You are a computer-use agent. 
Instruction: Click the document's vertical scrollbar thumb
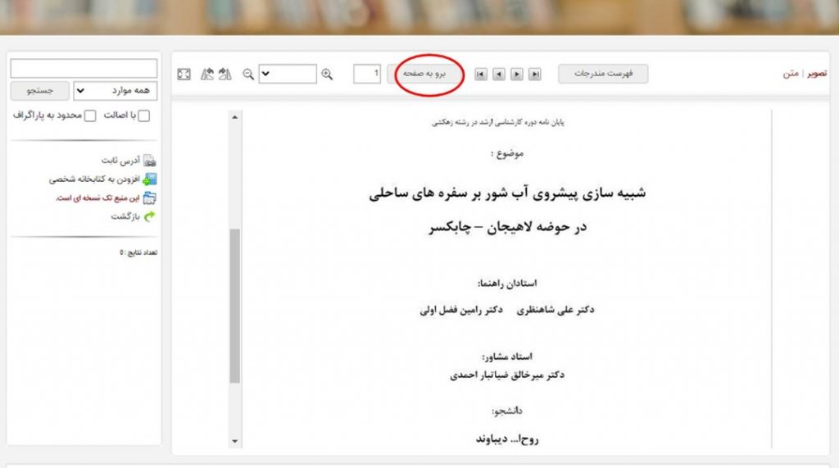235,305
